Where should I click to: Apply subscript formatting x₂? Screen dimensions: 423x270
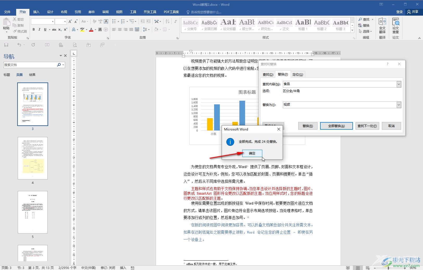pyautogui.click(x=60, y=29)
